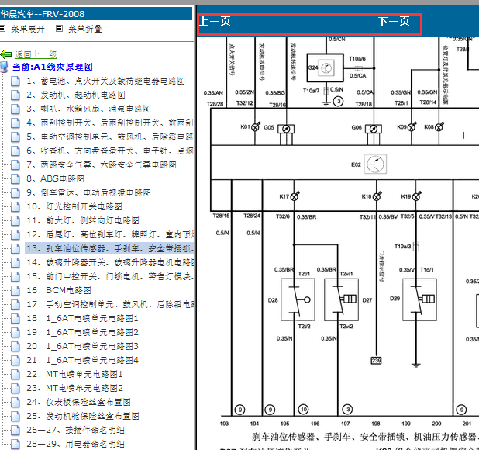The image size is (479, 450).
Task: Open 11、前大灯、侧转向灯电路图
Action: point(83,220)
